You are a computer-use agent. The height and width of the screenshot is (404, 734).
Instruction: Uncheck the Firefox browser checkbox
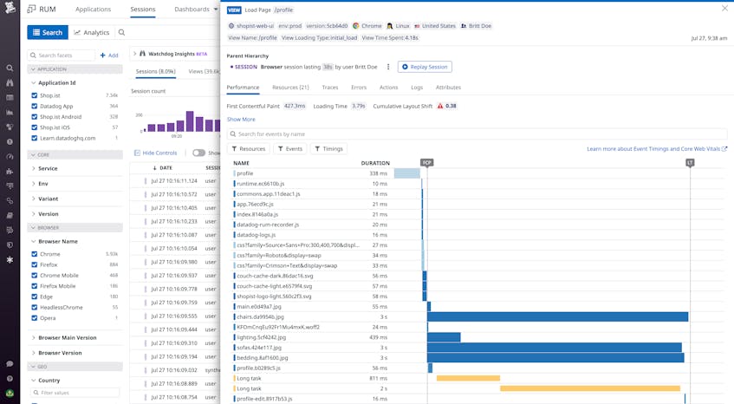(x=34, y=264)
